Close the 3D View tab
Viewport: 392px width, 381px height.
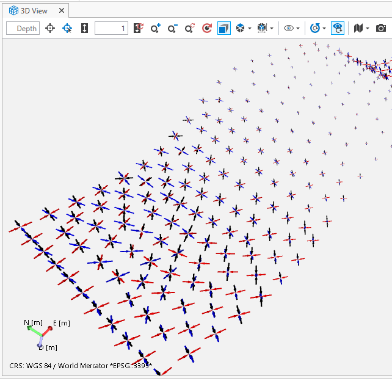click(x=62, y=10)
